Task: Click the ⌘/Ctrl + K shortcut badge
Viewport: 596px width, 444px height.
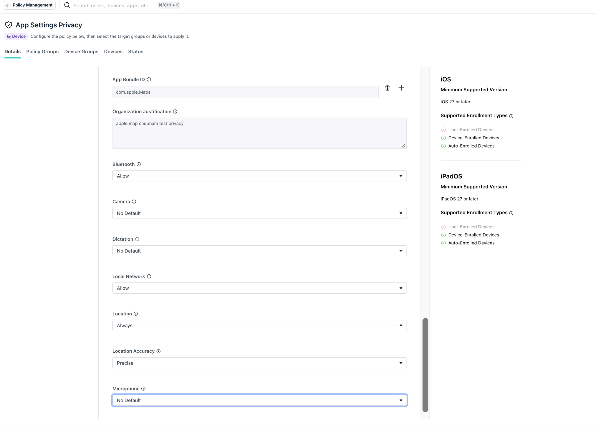Action: [169, 5]
